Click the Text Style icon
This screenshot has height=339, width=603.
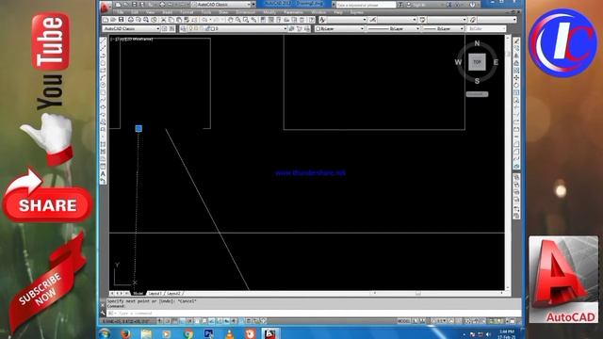(322, 20)
